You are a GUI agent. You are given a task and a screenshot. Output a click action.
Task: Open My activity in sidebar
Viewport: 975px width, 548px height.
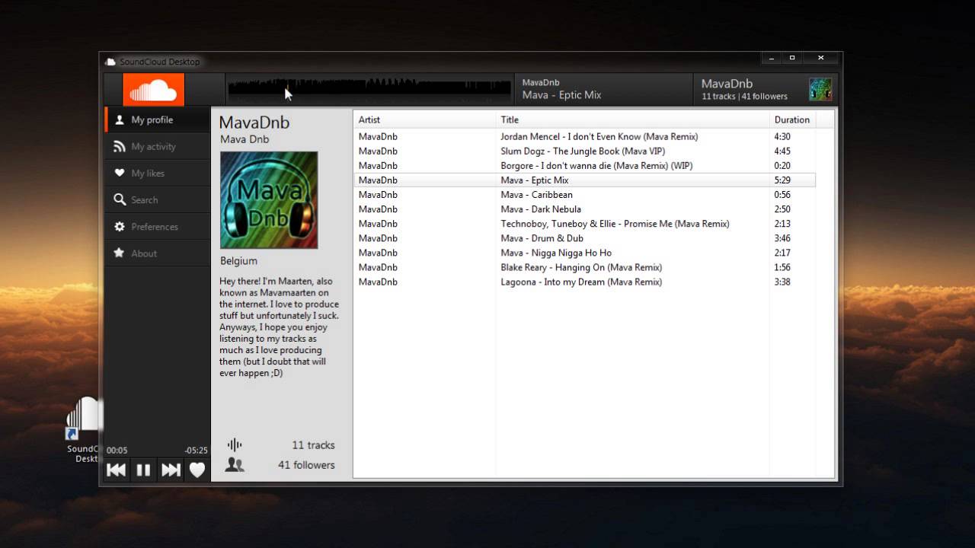pos(157,146)
